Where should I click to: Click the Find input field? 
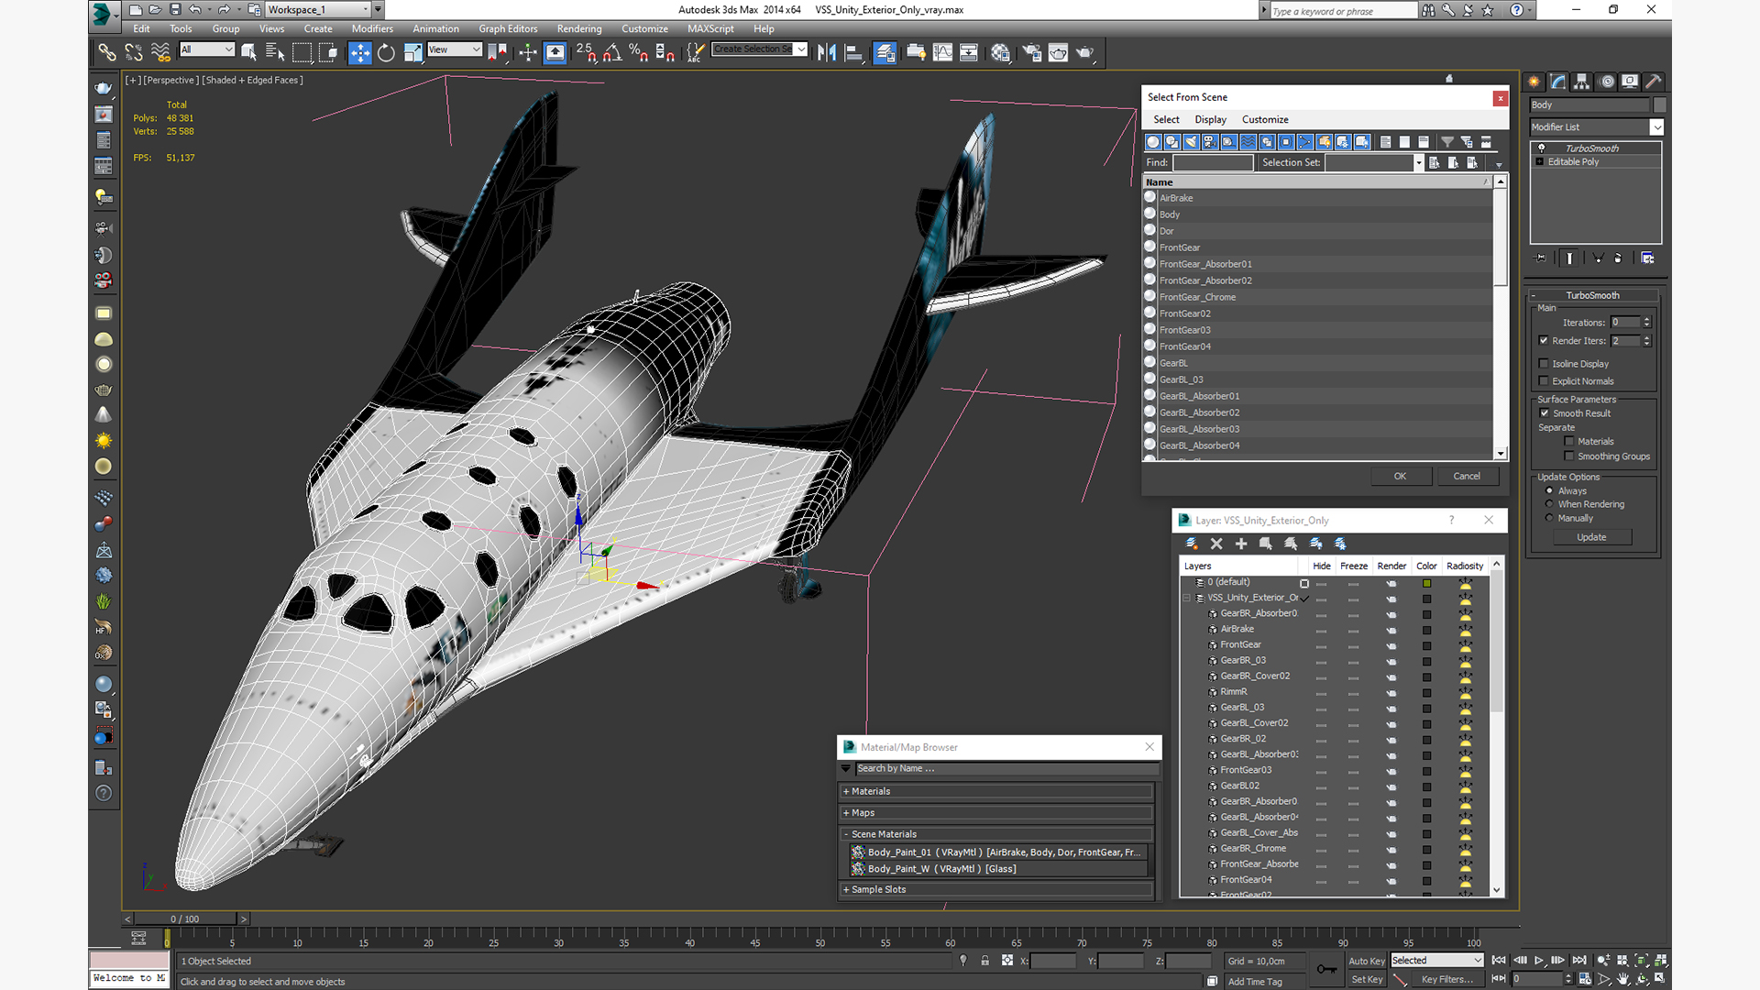point(1213,162)
